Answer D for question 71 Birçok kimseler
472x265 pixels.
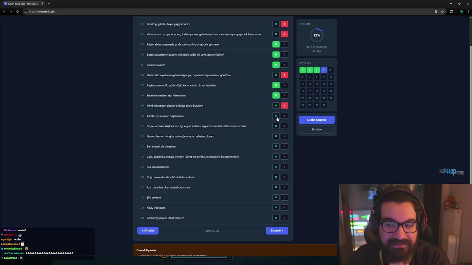coord(276,126)
